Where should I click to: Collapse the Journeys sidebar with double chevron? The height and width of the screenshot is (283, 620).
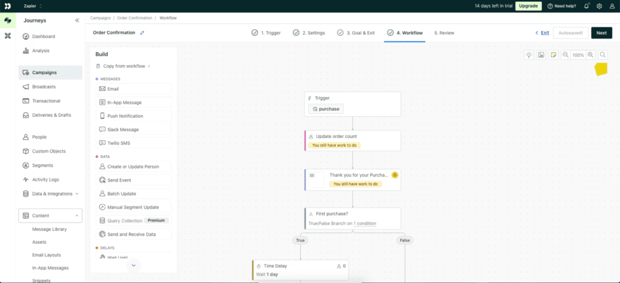[x=77, y=21]
